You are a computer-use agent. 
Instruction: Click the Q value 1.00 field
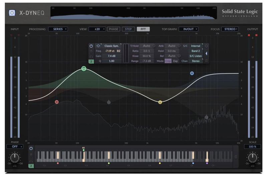click(112, 61)
